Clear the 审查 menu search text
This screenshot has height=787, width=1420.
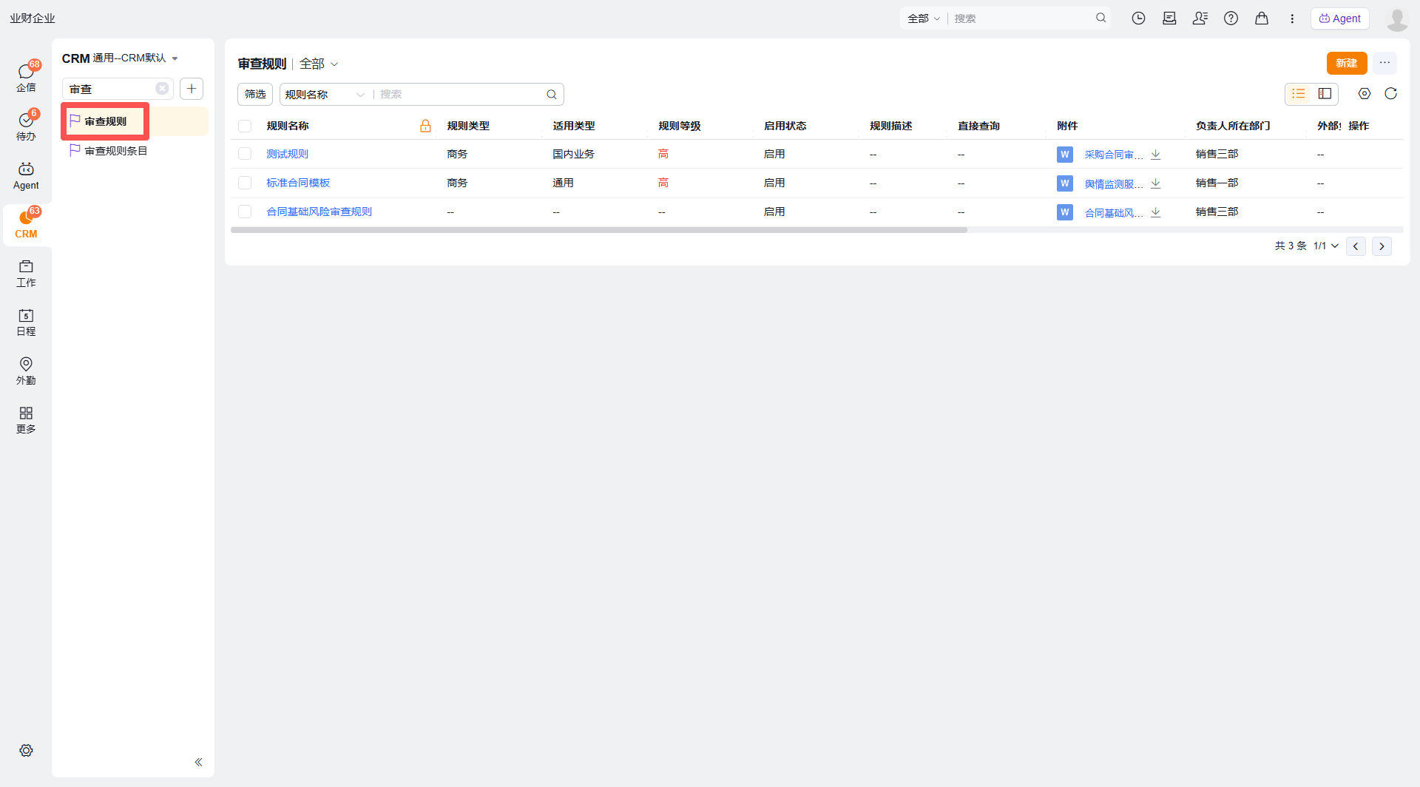pos(162,89)
